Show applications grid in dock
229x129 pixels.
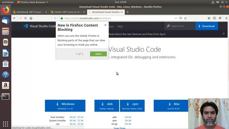[6, 124]
